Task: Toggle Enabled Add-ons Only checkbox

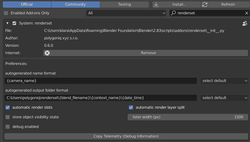Action: [x=6, y=13]
